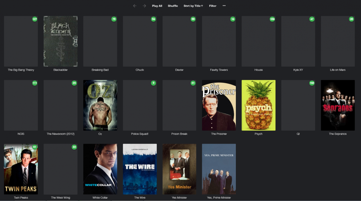
Task: Click the 47 unwatched badge on Kyle XY
Action: pos(312,19)
